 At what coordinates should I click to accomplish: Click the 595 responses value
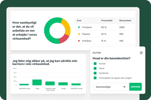point(121,41)
